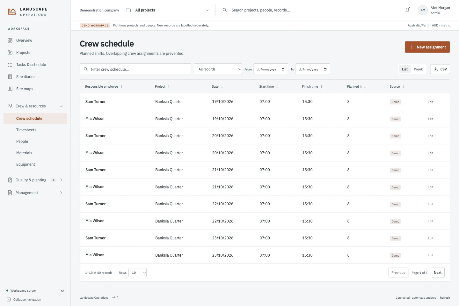Collapse the Crew & resources section

[x=61, y=106]
